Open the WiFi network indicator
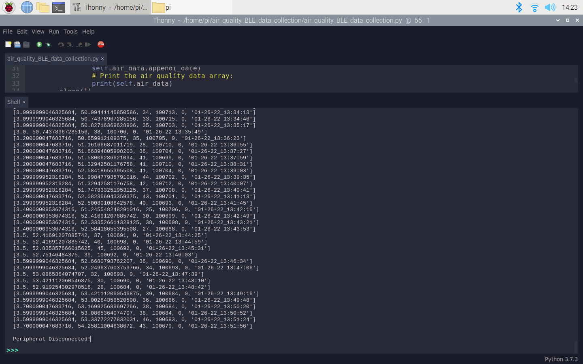The height and width of the screenshot is (364, 583). click(534, 7)
